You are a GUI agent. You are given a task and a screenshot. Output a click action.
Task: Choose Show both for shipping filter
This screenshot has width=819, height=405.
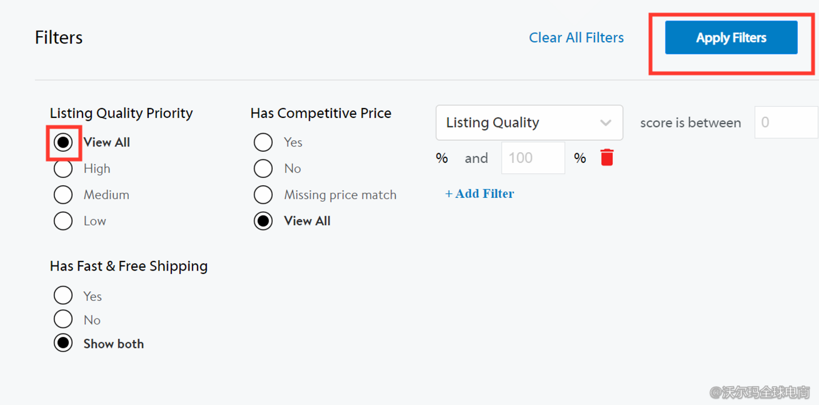pos(63,343)
